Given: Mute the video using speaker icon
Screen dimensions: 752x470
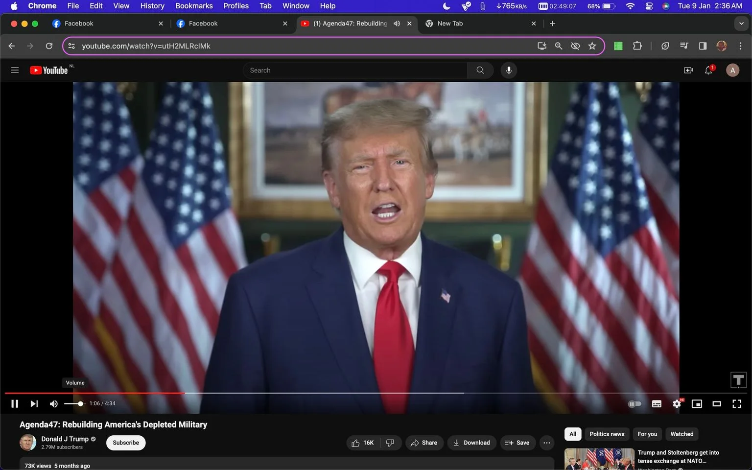Looking at the screenshot, I should coord(54,403).
